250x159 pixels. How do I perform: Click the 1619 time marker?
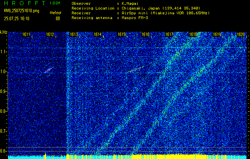pyautogui.click(x=217, y=34)
